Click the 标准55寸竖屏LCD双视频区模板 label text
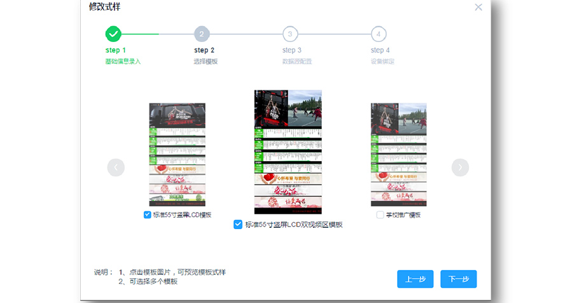This screenshot has height=303, width=579. point(294,225)
